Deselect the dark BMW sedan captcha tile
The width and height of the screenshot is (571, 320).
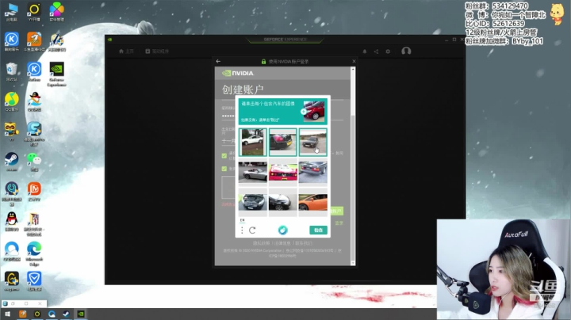(x=312, y=143)
